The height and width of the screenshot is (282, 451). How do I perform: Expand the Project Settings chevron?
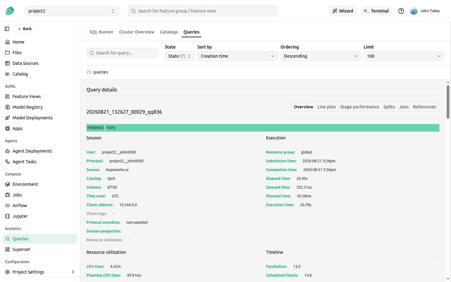[73, 272]
